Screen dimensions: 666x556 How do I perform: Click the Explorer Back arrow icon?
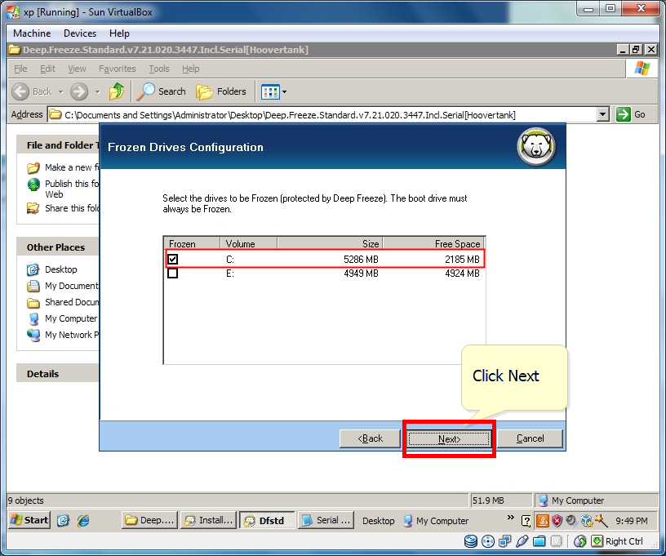point(20,91)
